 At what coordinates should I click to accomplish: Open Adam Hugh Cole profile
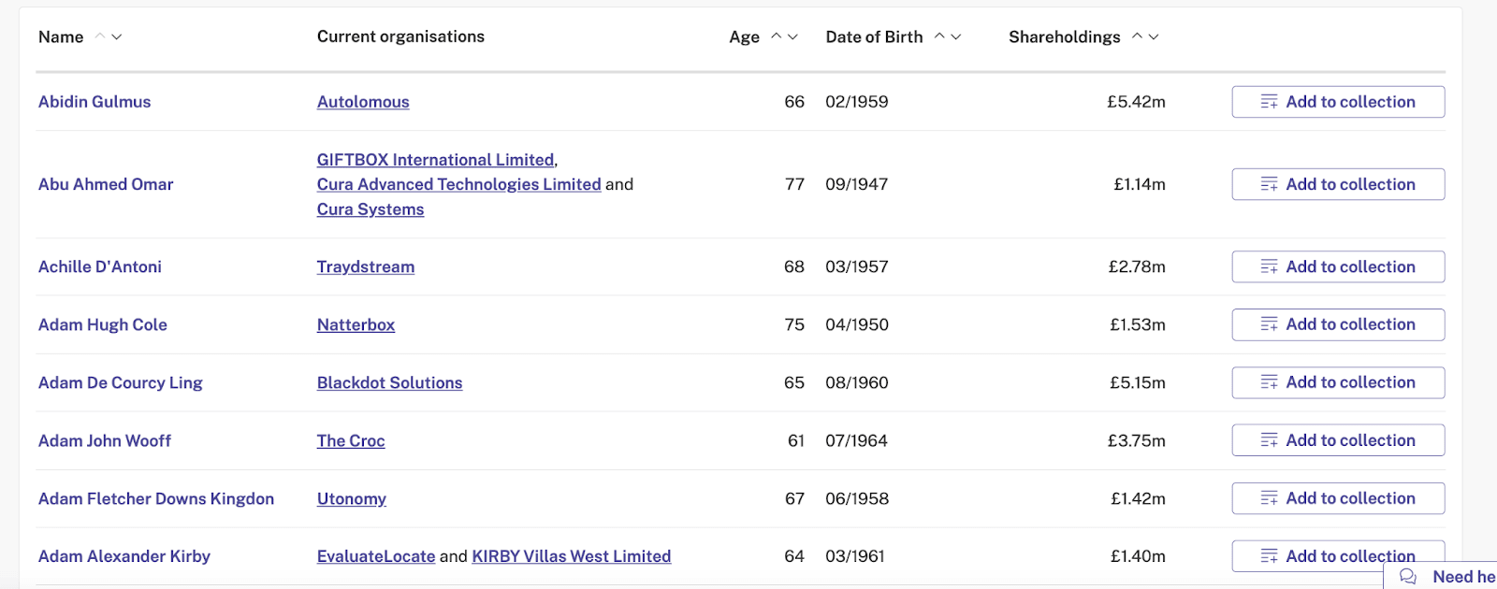point(103,324)
